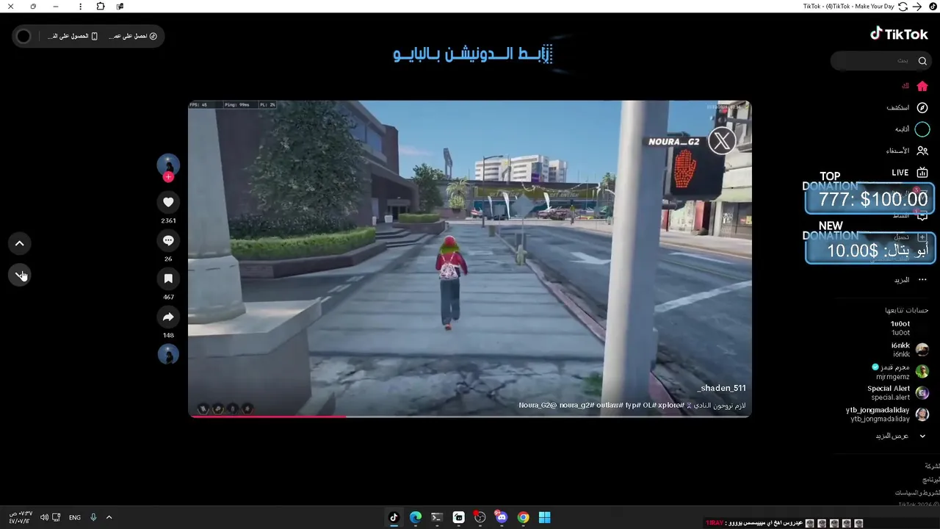This screenshot has height=529, width=940.
Task: Open followed account 1u0ot
Action: click(900, 328)
